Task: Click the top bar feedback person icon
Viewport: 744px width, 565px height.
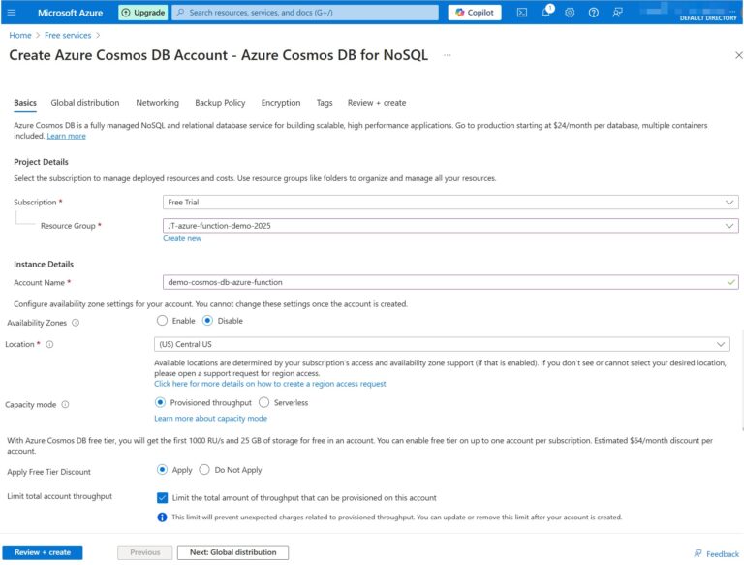Action: [x=617, y=13]
